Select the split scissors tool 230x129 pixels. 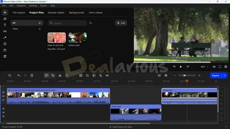[60, 76]
